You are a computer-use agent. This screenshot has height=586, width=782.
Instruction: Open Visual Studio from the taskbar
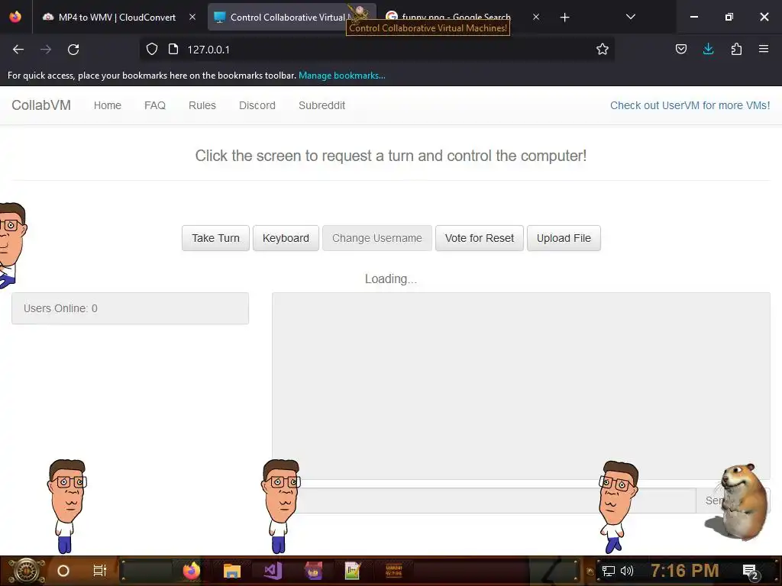pyautogui.click(x=273, y=571)
